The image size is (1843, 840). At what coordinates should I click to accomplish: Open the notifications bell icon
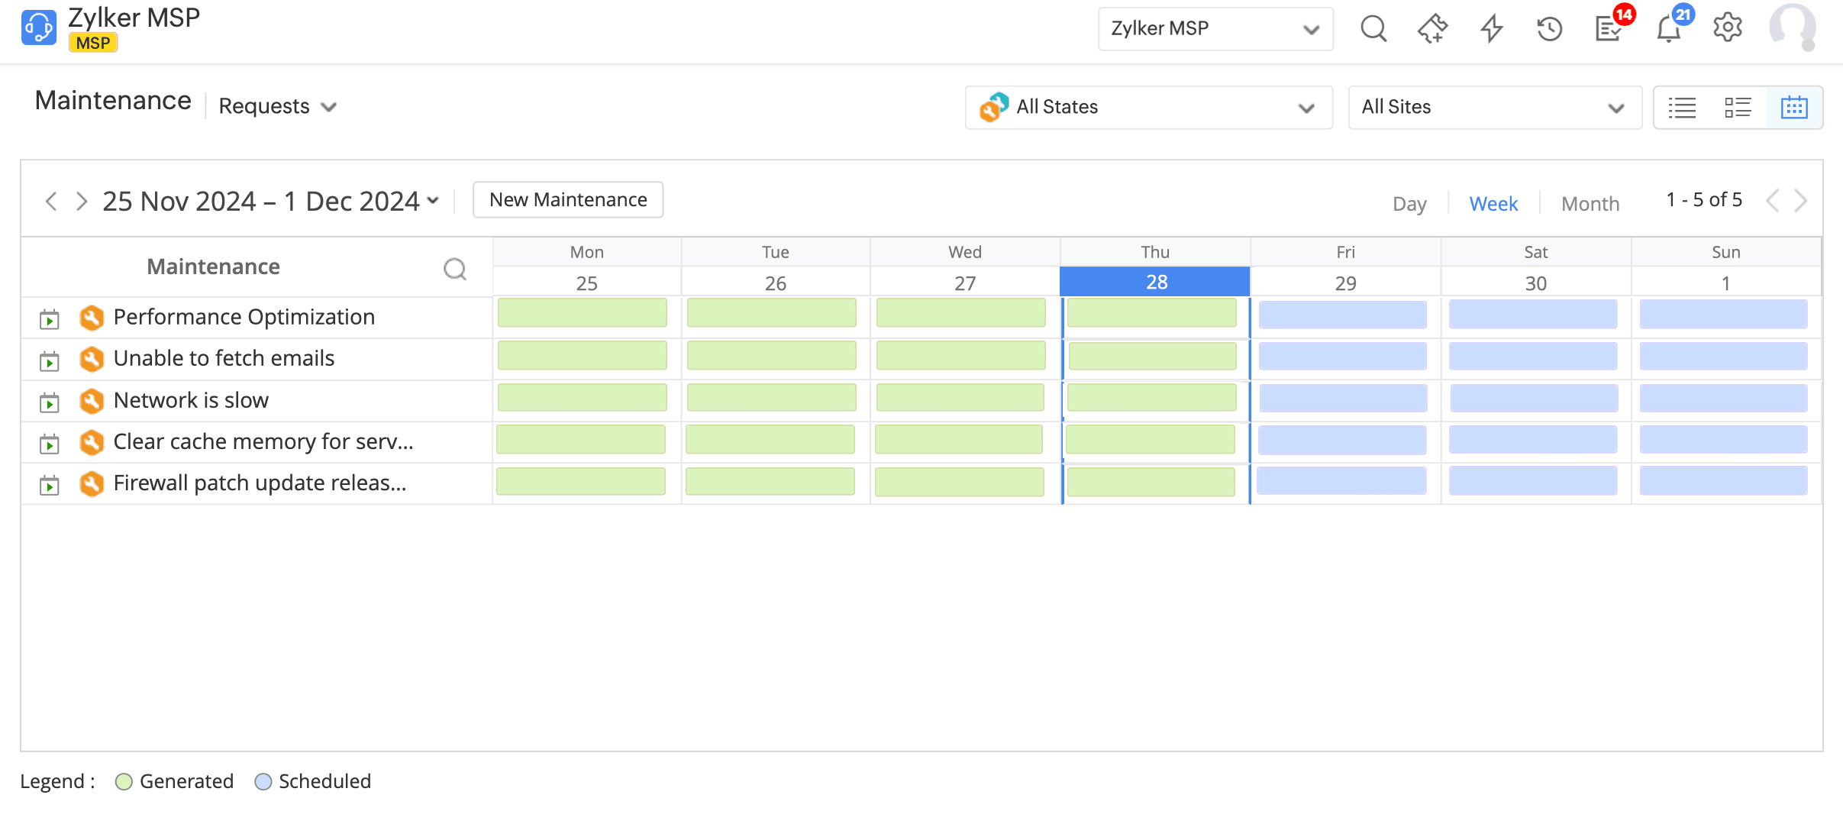coord(1668,29)
